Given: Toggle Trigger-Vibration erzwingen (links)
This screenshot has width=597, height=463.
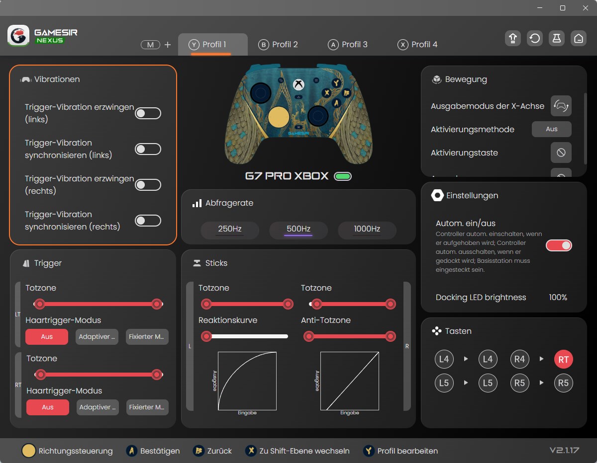Looking at the screenshot, I should pos(148,113).
